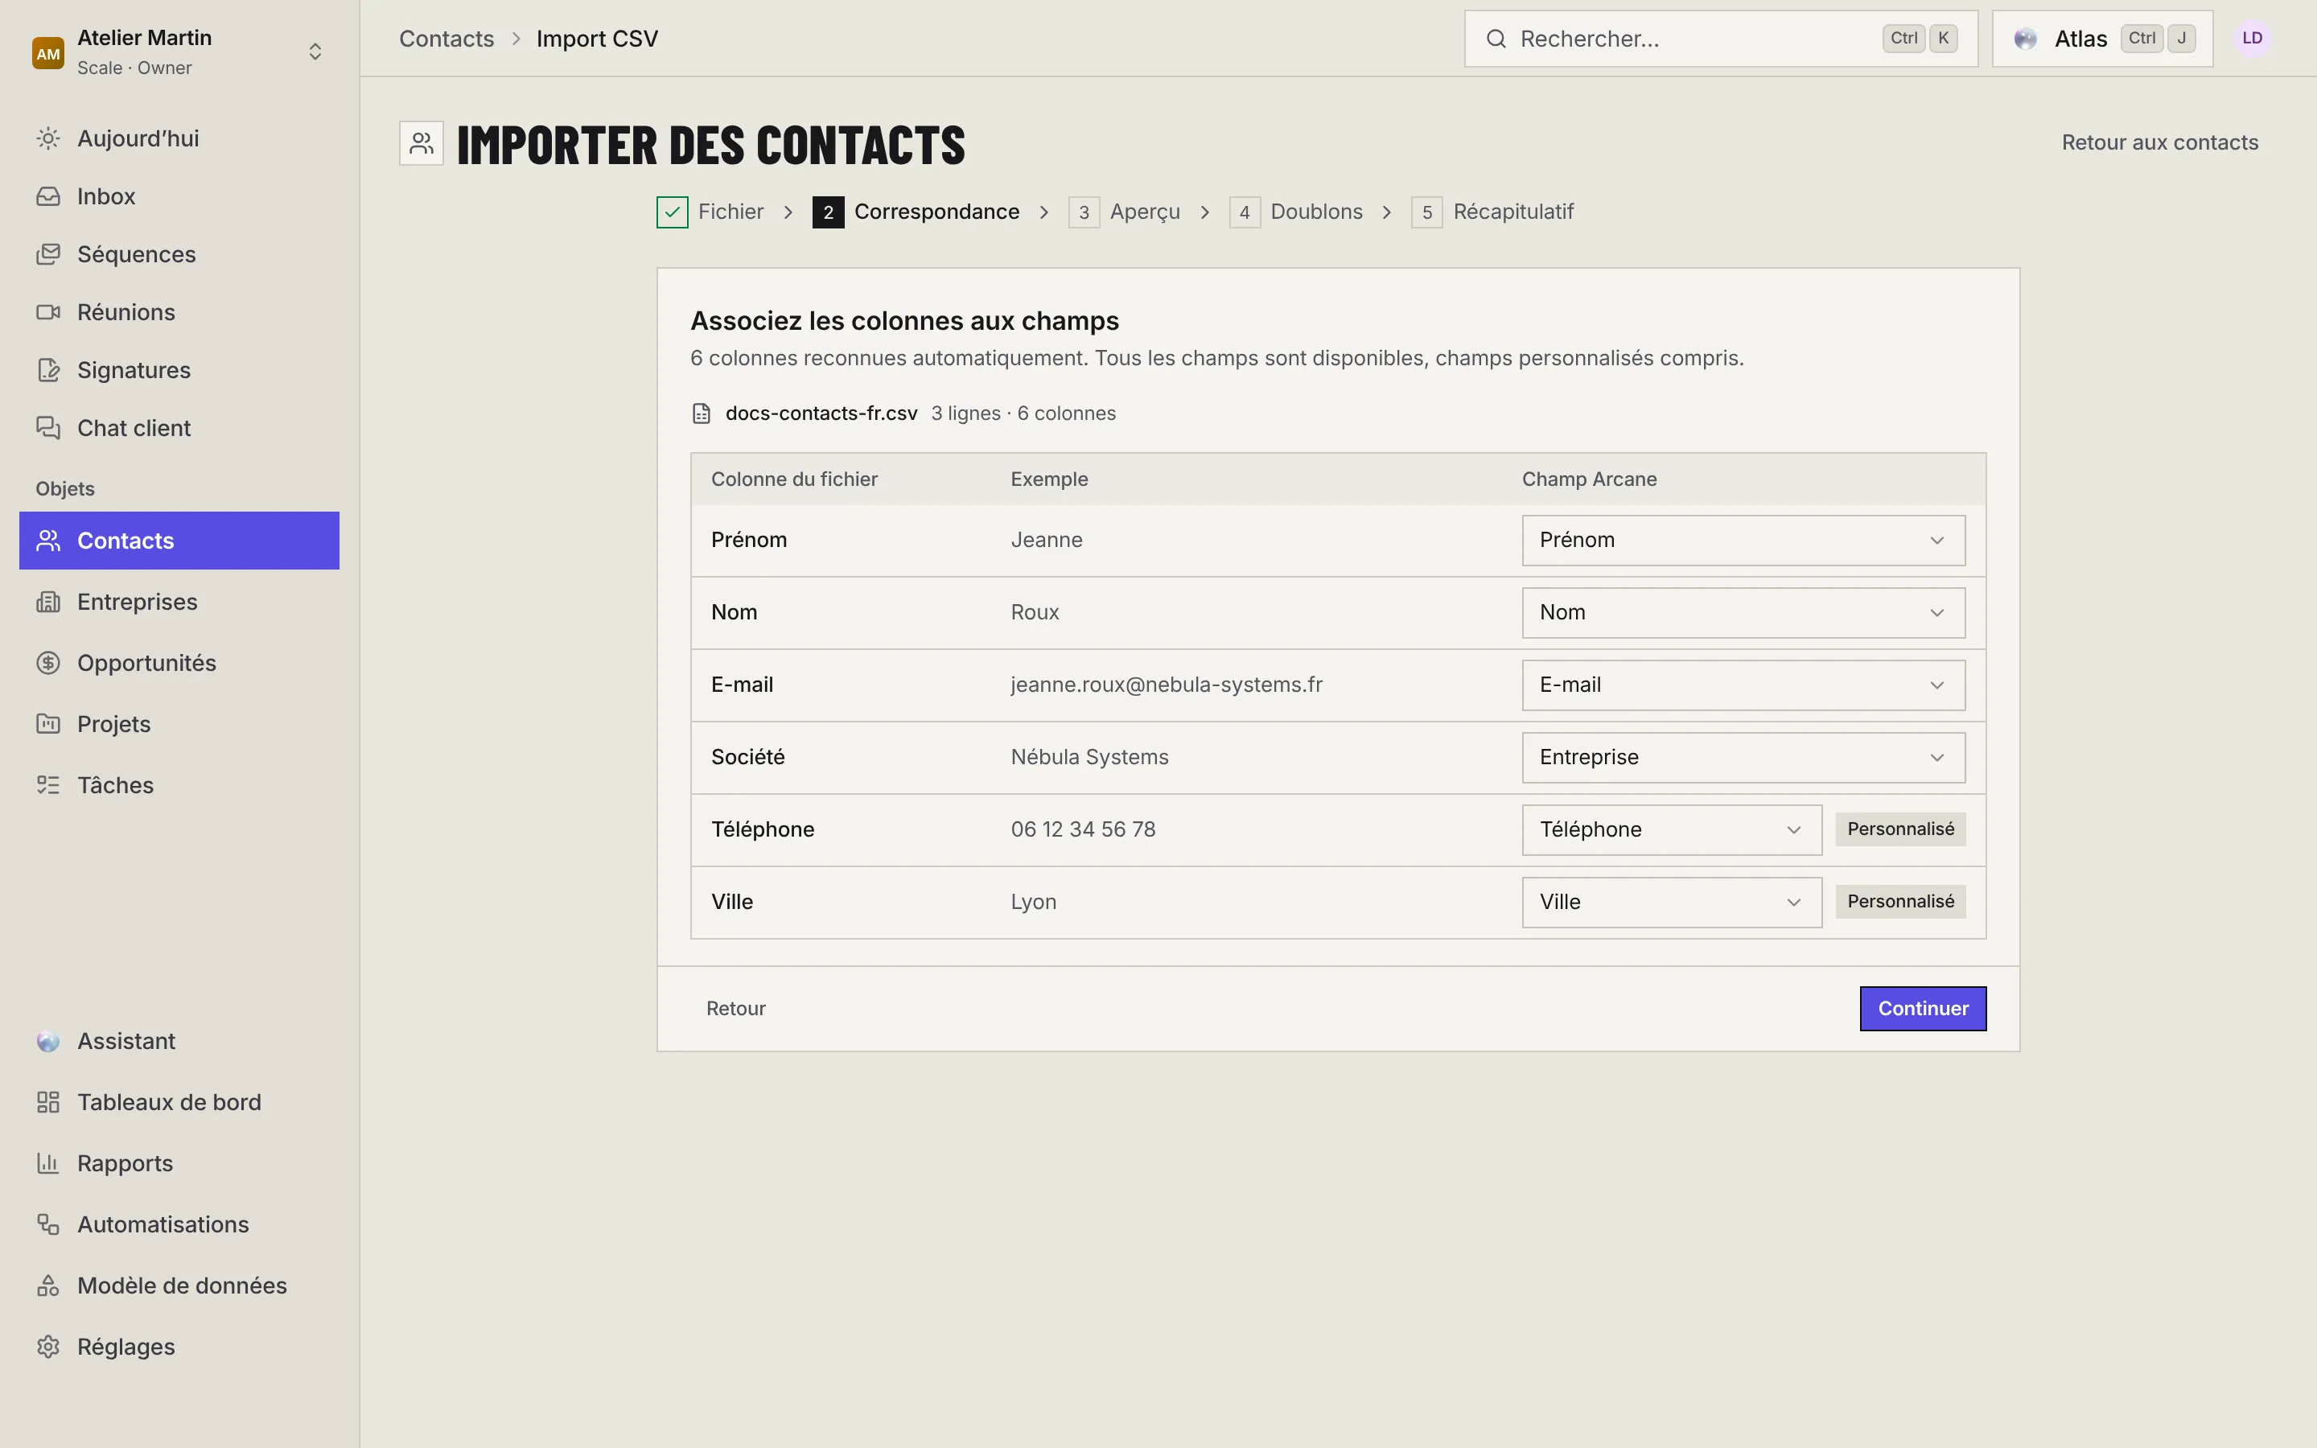Open Aujourd'hui sun icon in sidebar
2317x1448 pixels.
pyautogui.click(x=48, y=139)
